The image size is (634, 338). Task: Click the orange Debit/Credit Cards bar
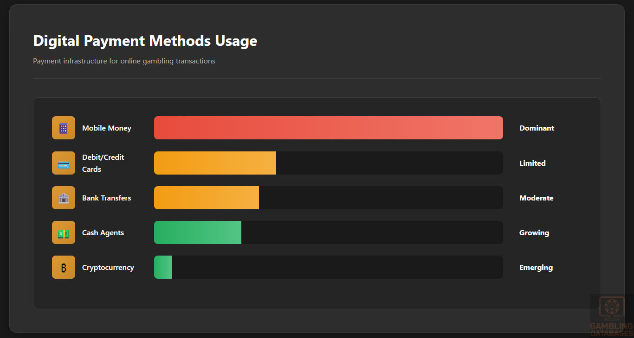tap(215, 163)
